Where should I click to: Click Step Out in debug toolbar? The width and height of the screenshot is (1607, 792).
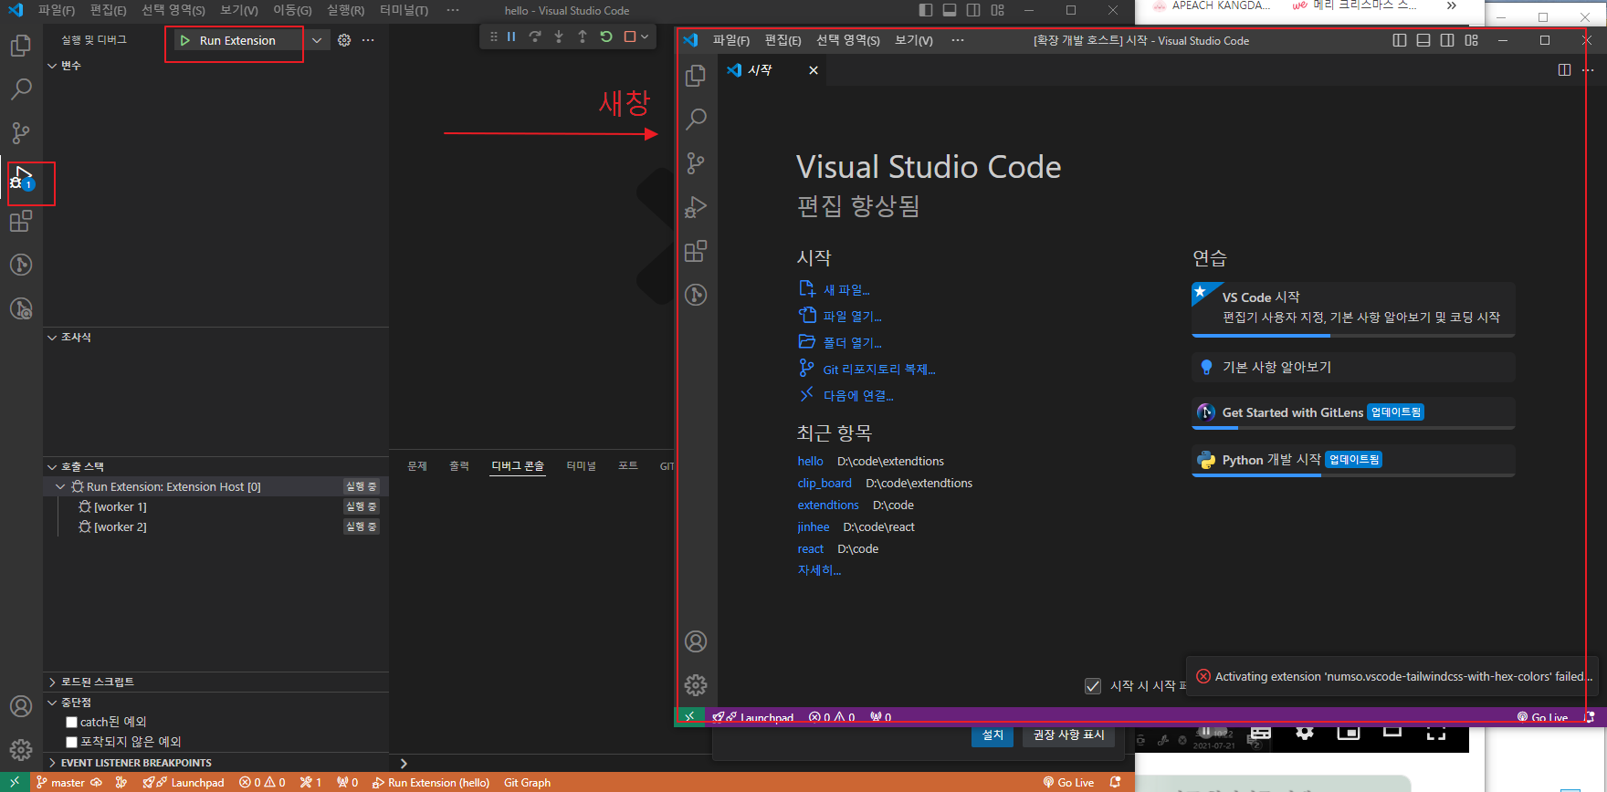pyautogui.click(x=583, y=36)
